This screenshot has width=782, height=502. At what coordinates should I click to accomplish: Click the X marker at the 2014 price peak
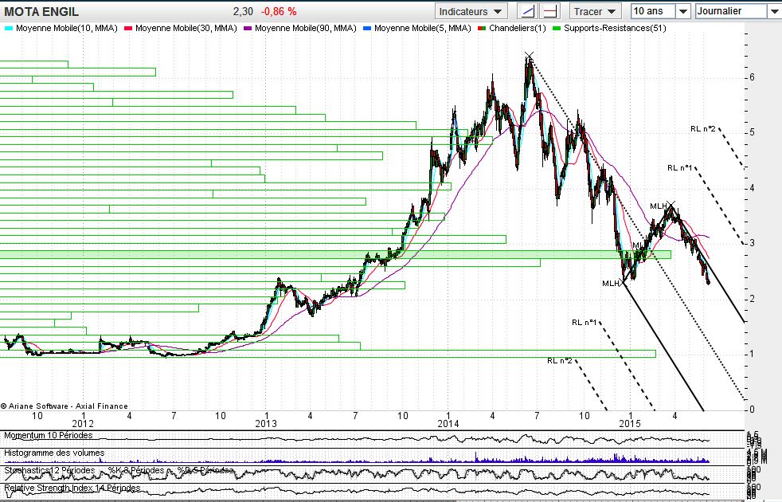529,56
